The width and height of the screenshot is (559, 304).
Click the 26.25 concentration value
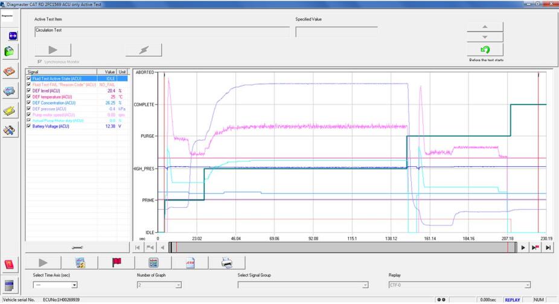110,103
